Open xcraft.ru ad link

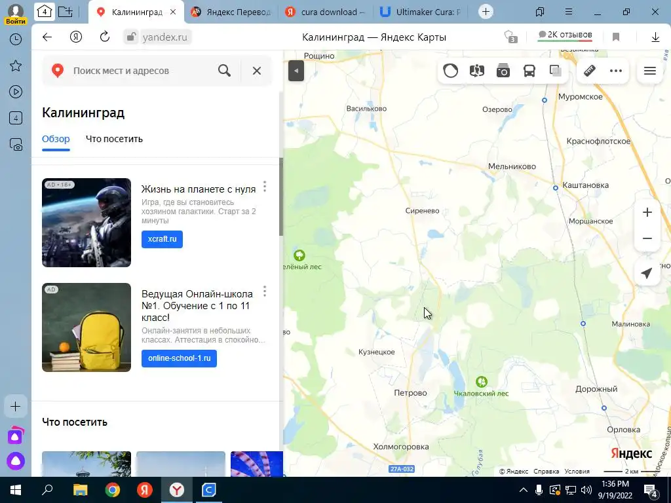tap(163, 239)
